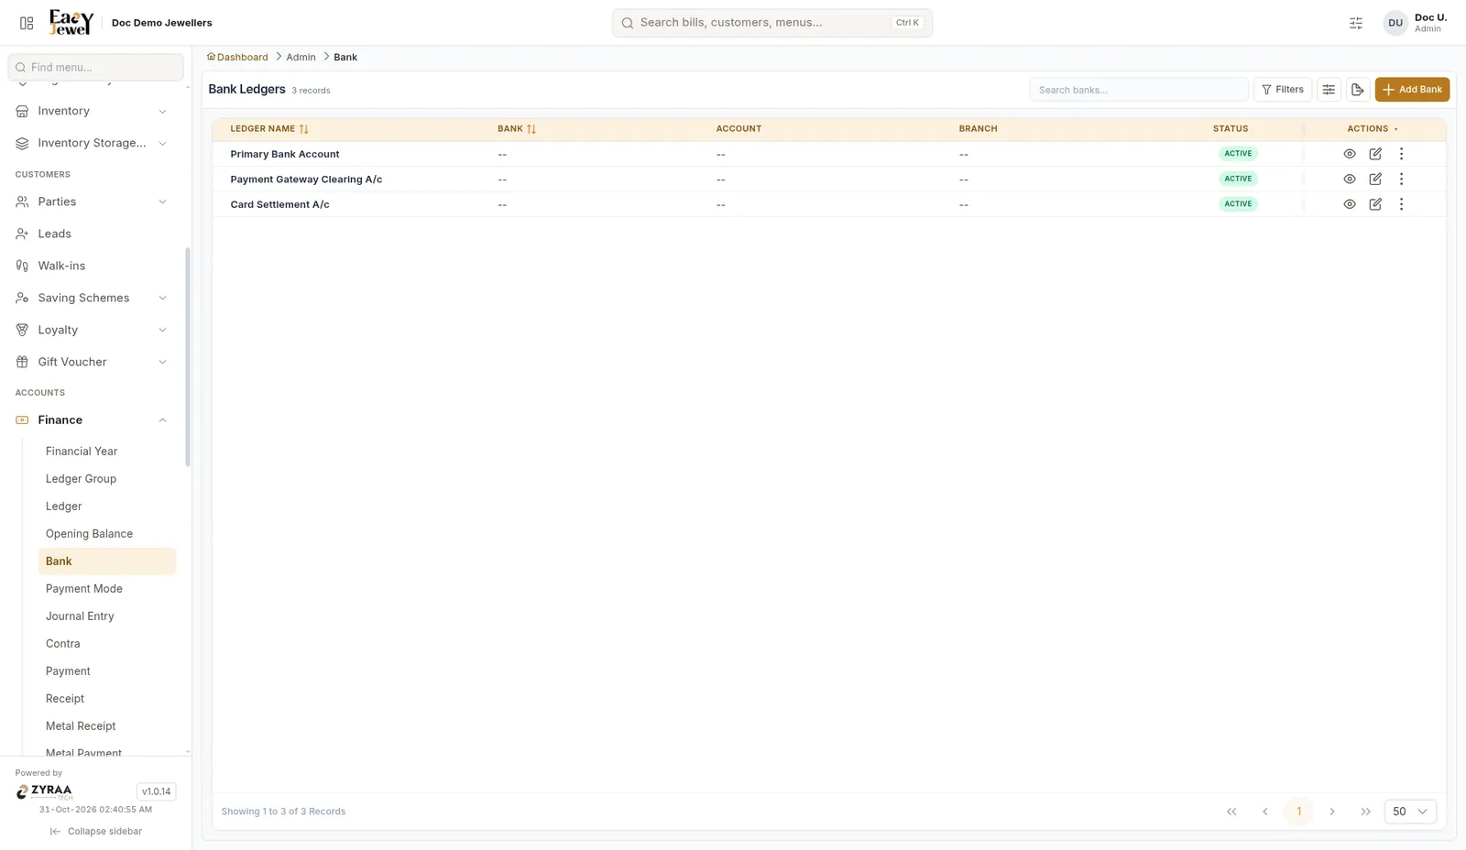
Task: Focus the Find menu search field
Action: tap(95, 67)
